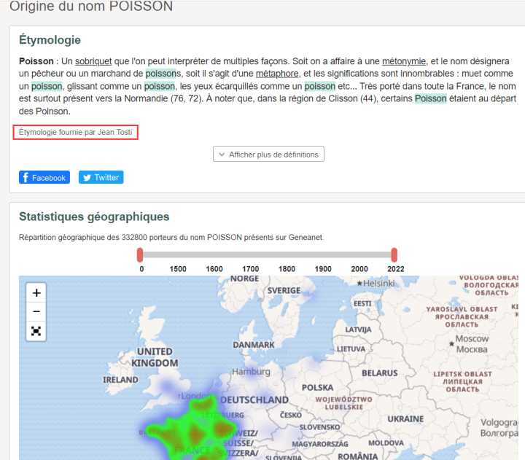Click the bold 'Poisson' word starting the definition
The image size is (525, 460).
36,61
